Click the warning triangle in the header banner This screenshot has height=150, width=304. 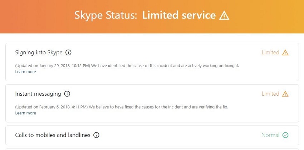coord(224,15)
